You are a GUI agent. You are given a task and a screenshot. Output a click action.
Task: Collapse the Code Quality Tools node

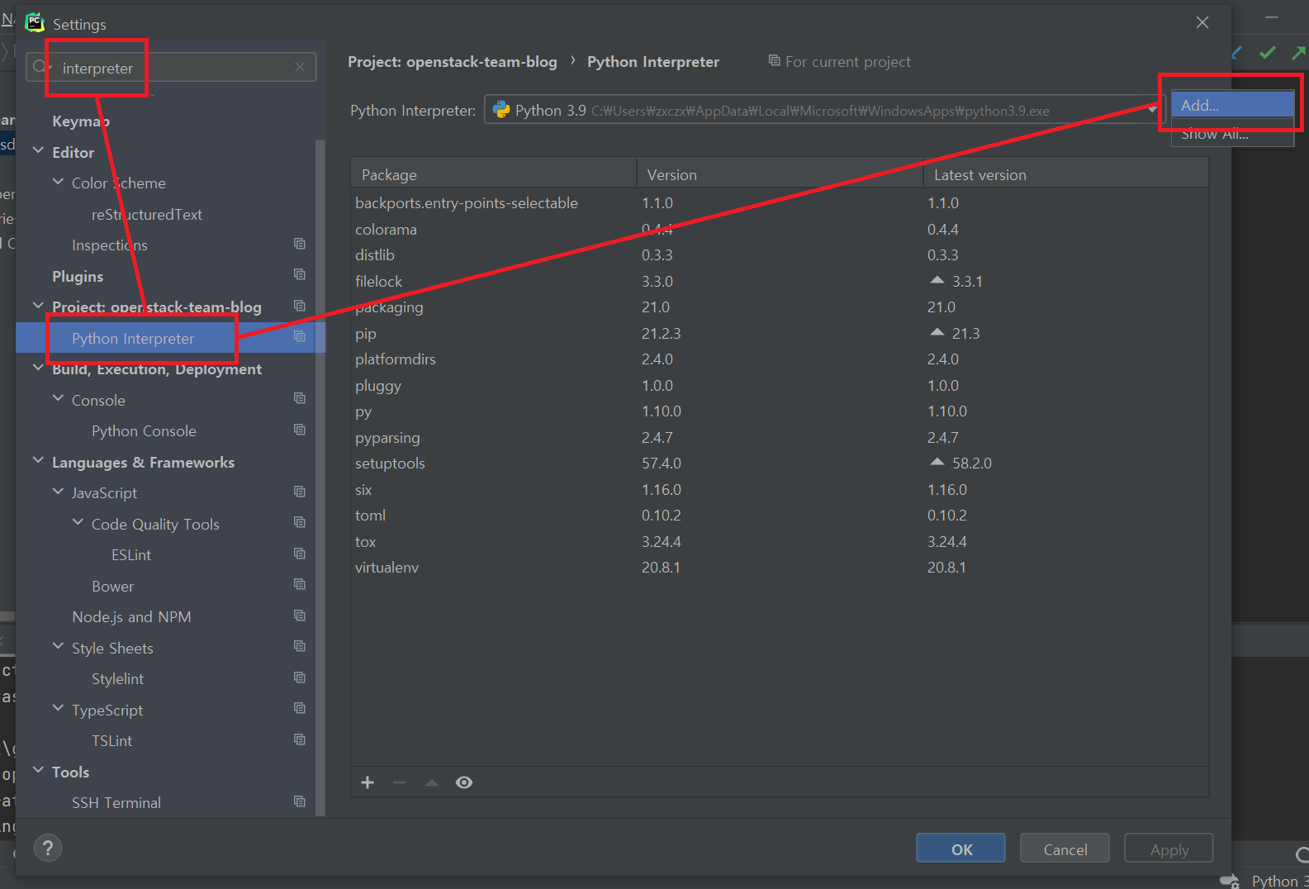pyautogui.click(x=78, y=522)
